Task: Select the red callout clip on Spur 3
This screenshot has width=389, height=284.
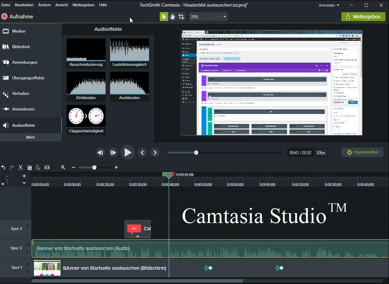Action: click(138, 229)
